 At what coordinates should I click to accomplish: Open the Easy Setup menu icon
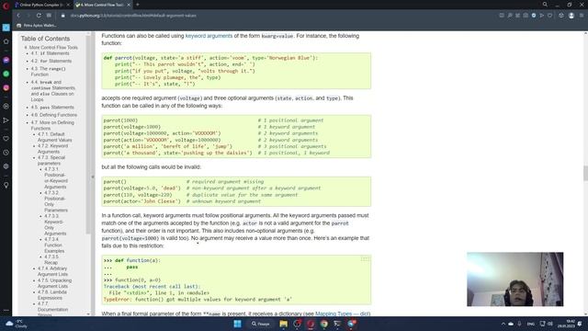coord(582,16)
